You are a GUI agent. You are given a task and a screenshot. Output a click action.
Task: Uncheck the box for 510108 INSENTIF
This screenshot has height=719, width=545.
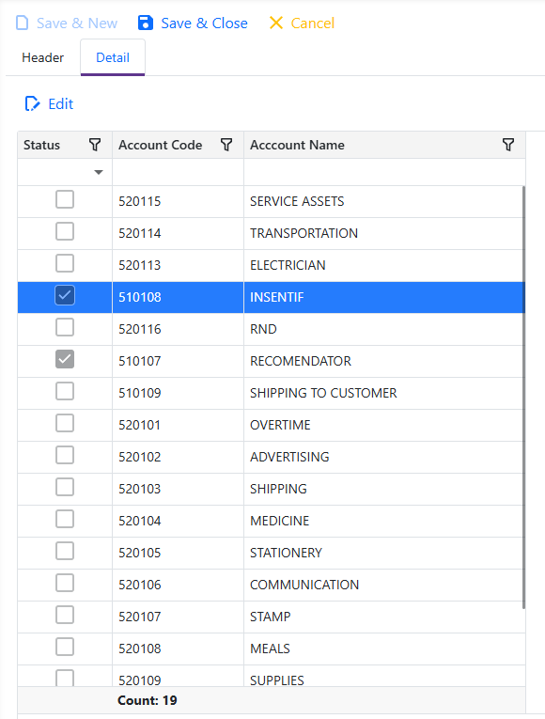[65, 295]
